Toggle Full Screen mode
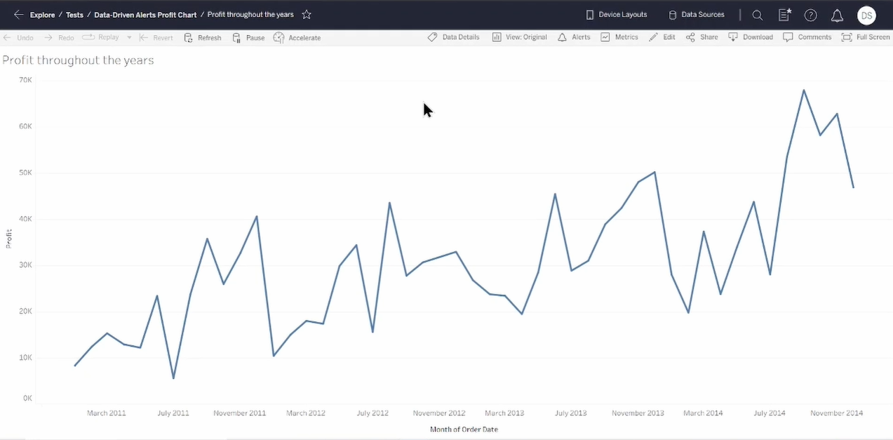893x440 pixels. coord(866,37)
